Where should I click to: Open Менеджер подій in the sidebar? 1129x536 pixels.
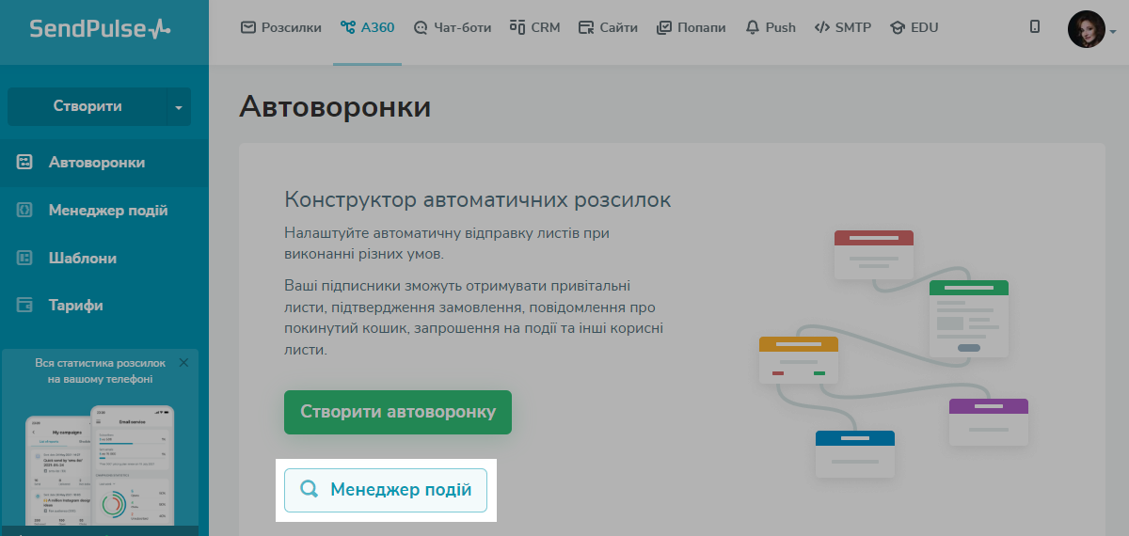coord(103,211)
